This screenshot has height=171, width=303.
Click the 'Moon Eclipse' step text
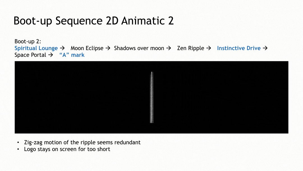[87, 48]
